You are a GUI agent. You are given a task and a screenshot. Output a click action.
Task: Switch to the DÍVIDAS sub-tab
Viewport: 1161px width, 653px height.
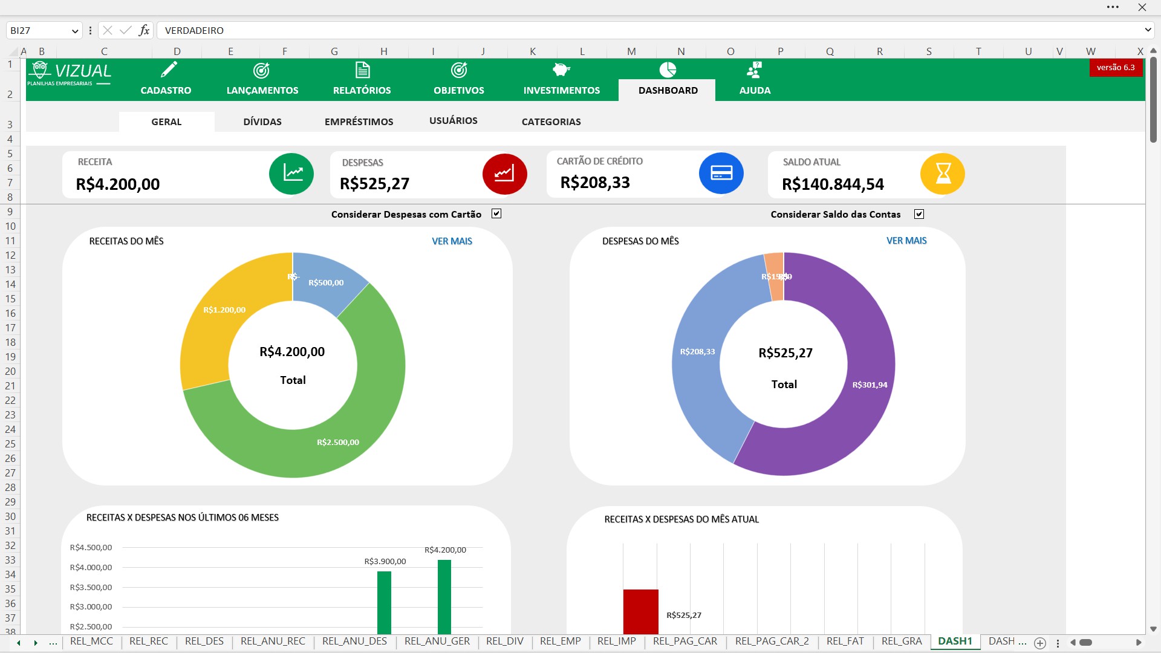(x=262, y=122)
